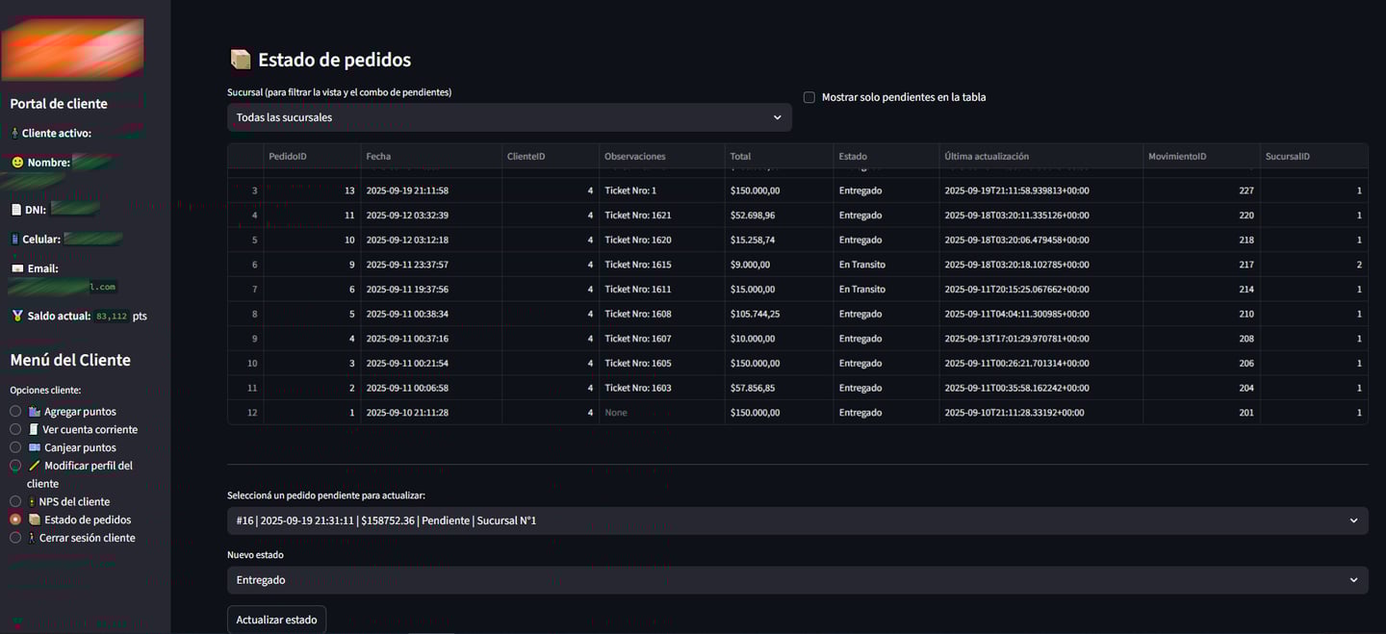This screenshot has height=634, width=1386.
Task: Click the medal icon beside Saldo actual
Action: [16, 316]
